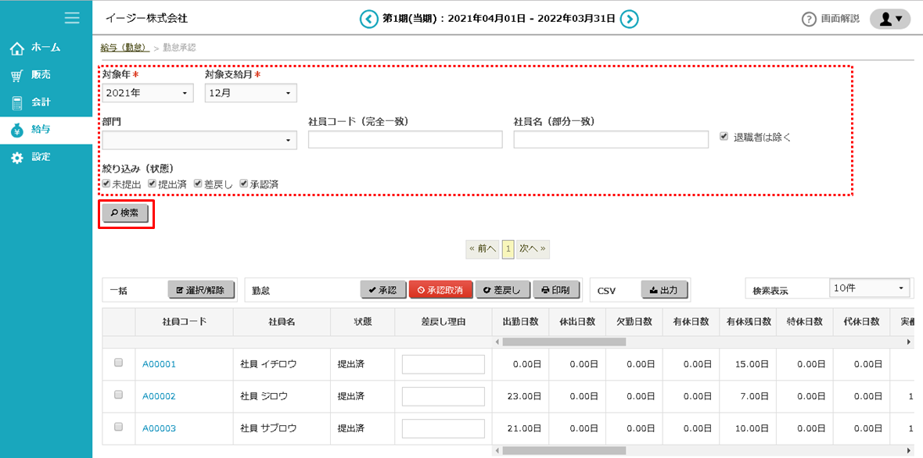This screenshot has width=923, height=458.
Task: Open the 対象支給月 month dropdown
Action: (250, 93)
